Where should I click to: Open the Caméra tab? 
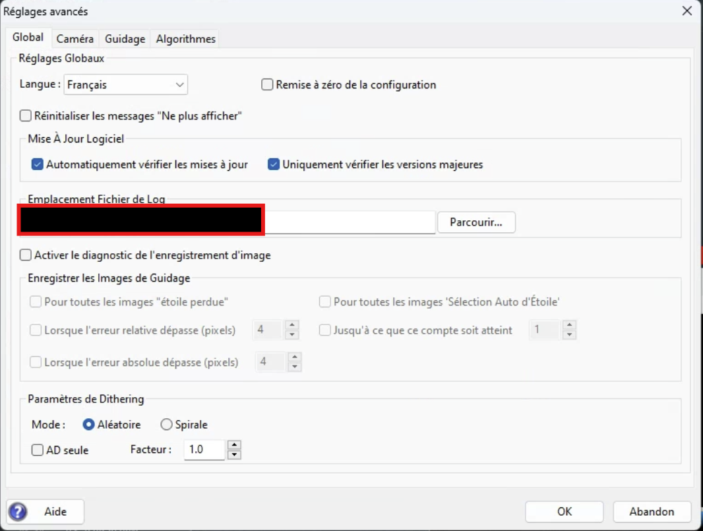coord(75,39)
